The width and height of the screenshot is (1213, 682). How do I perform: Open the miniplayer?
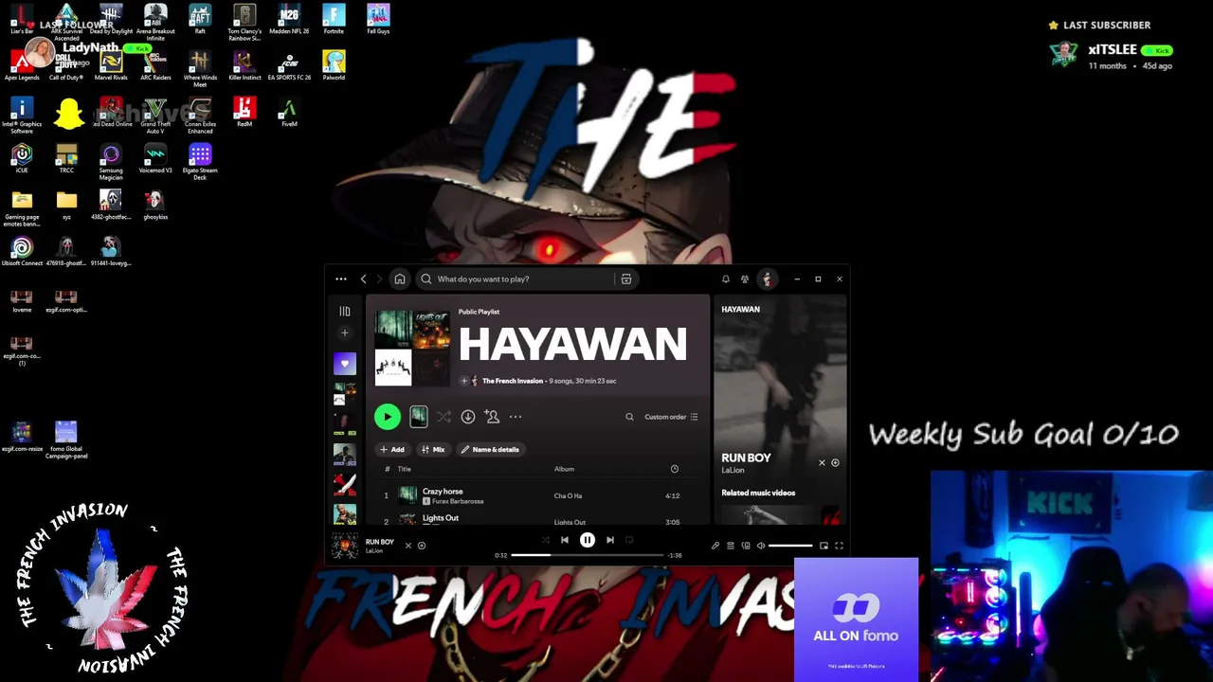click(x=824, y=546)
